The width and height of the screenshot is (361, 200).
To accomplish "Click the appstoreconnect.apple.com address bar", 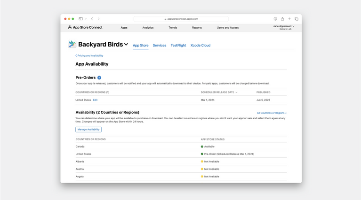I will point(181,19).
